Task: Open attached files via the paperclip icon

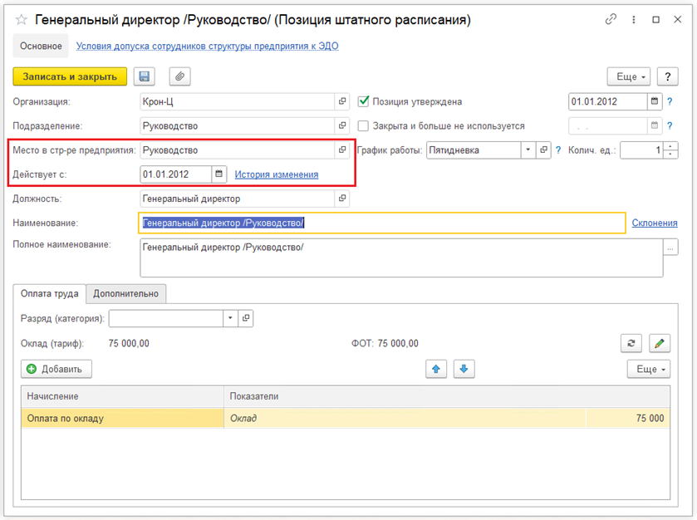Action: tap(179, 76)
